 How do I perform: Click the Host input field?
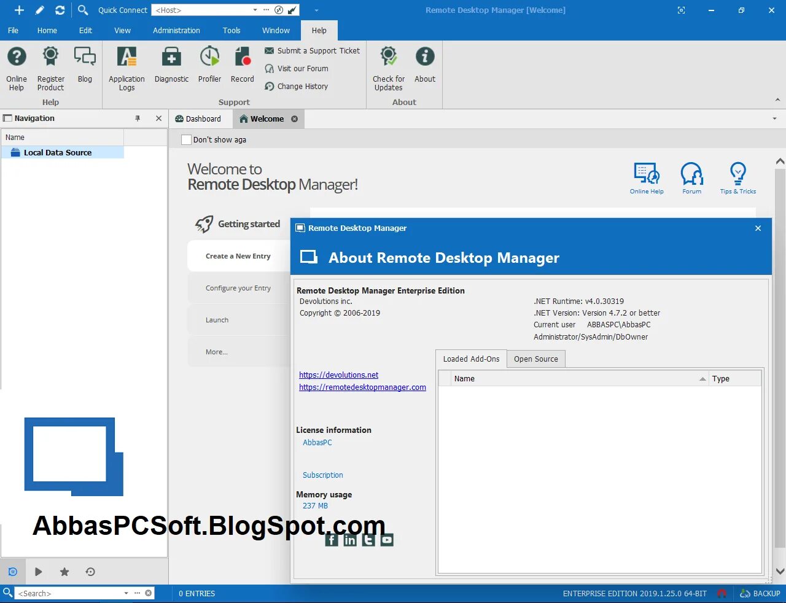pyautogui.click(x=201, y=10)
